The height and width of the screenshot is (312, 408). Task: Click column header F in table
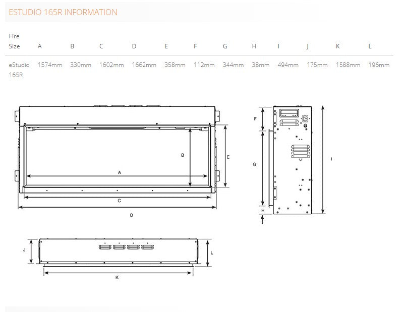[x=195, y=46]
